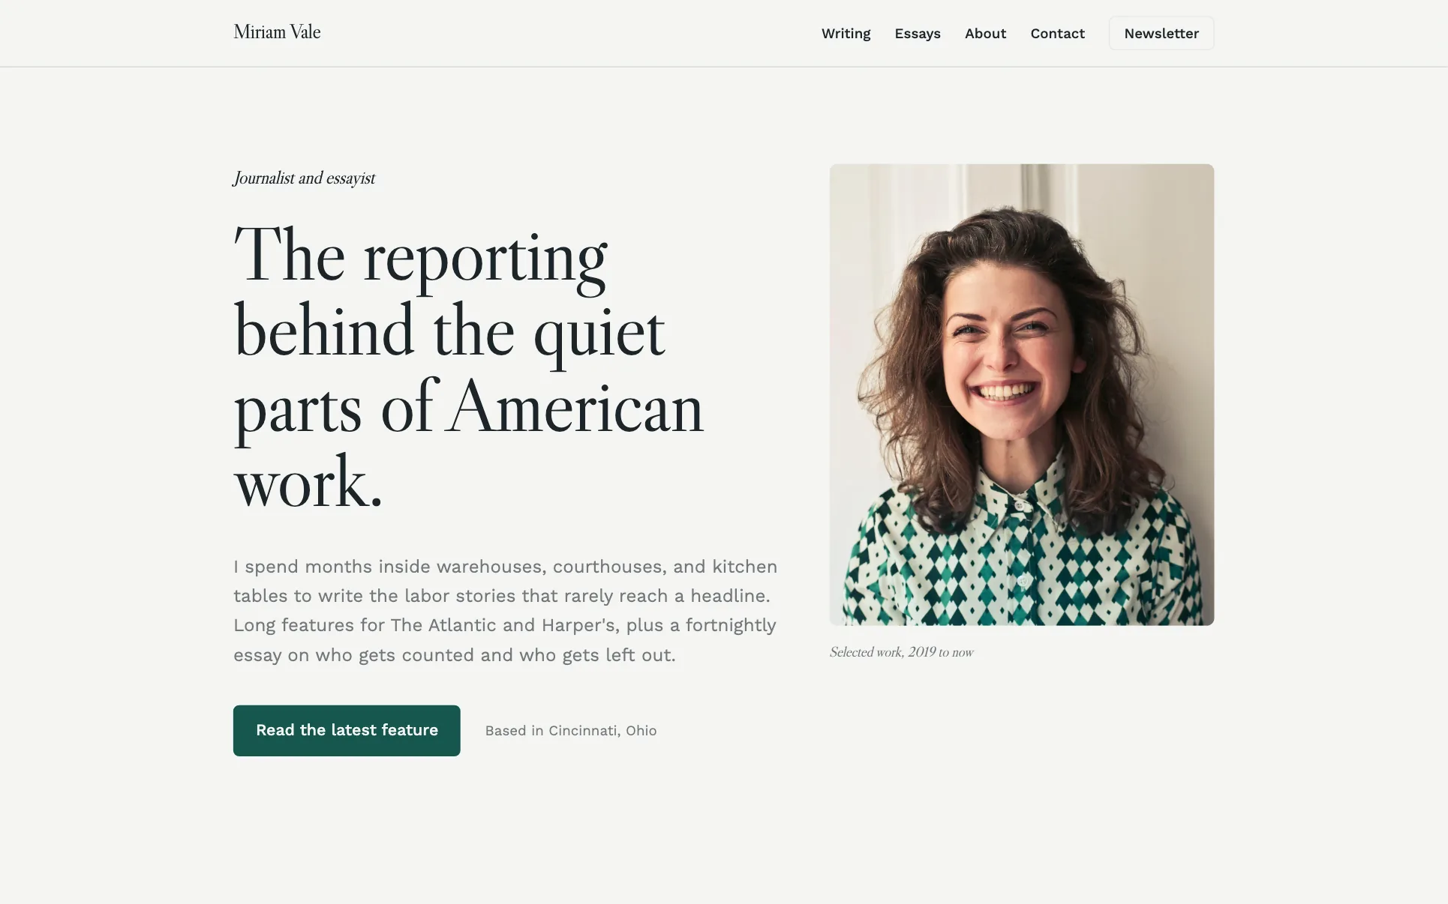Viewport: 1448px width, 904px height.
Task: Read the latest feature button
Action: tap(347, 730)
